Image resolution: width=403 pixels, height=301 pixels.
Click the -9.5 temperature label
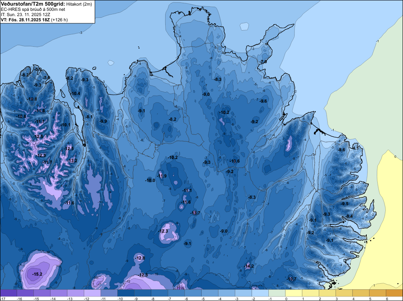pos(345,204)
